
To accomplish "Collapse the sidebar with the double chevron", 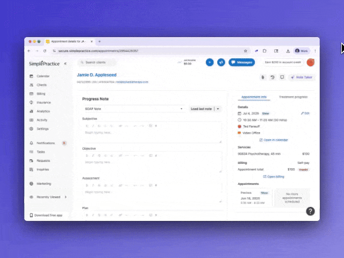I will [x=66, y=63].
